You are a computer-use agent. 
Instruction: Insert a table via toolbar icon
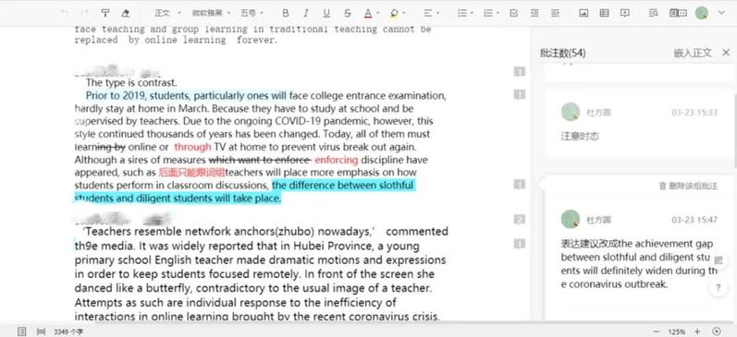pos(604,13)
